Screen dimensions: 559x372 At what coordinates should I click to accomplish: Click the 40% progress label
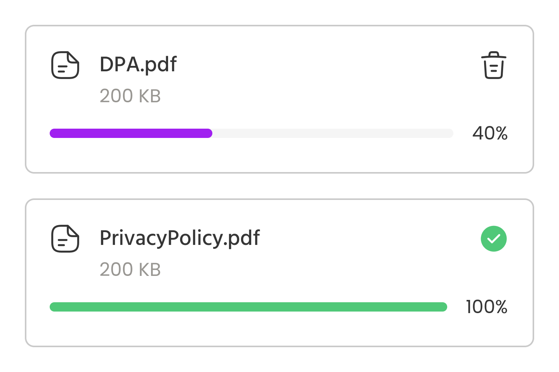click(490, 134)
